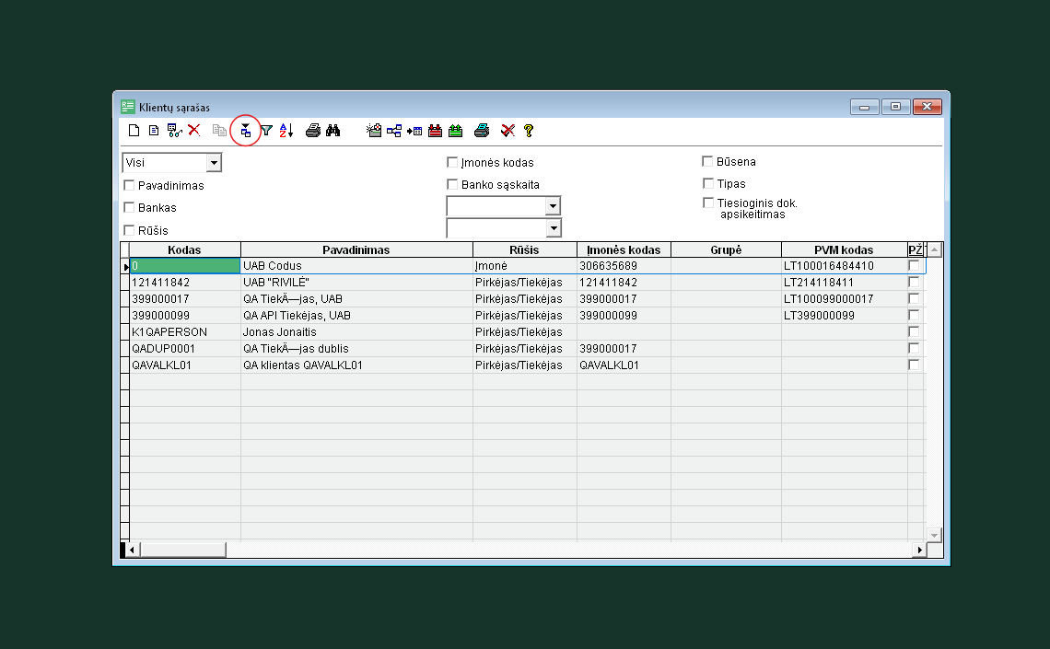
Task: Enable the Banko sąskaita checkbox
Action: (x=452, y=184)
